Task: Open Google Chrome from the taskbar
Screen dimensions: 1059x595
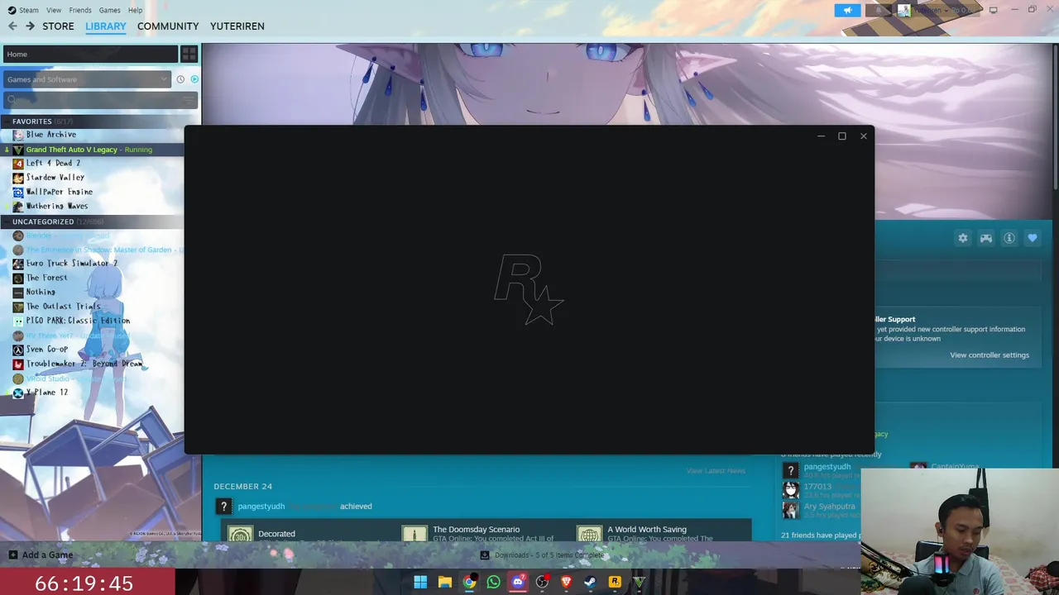Action: (469, 583)
